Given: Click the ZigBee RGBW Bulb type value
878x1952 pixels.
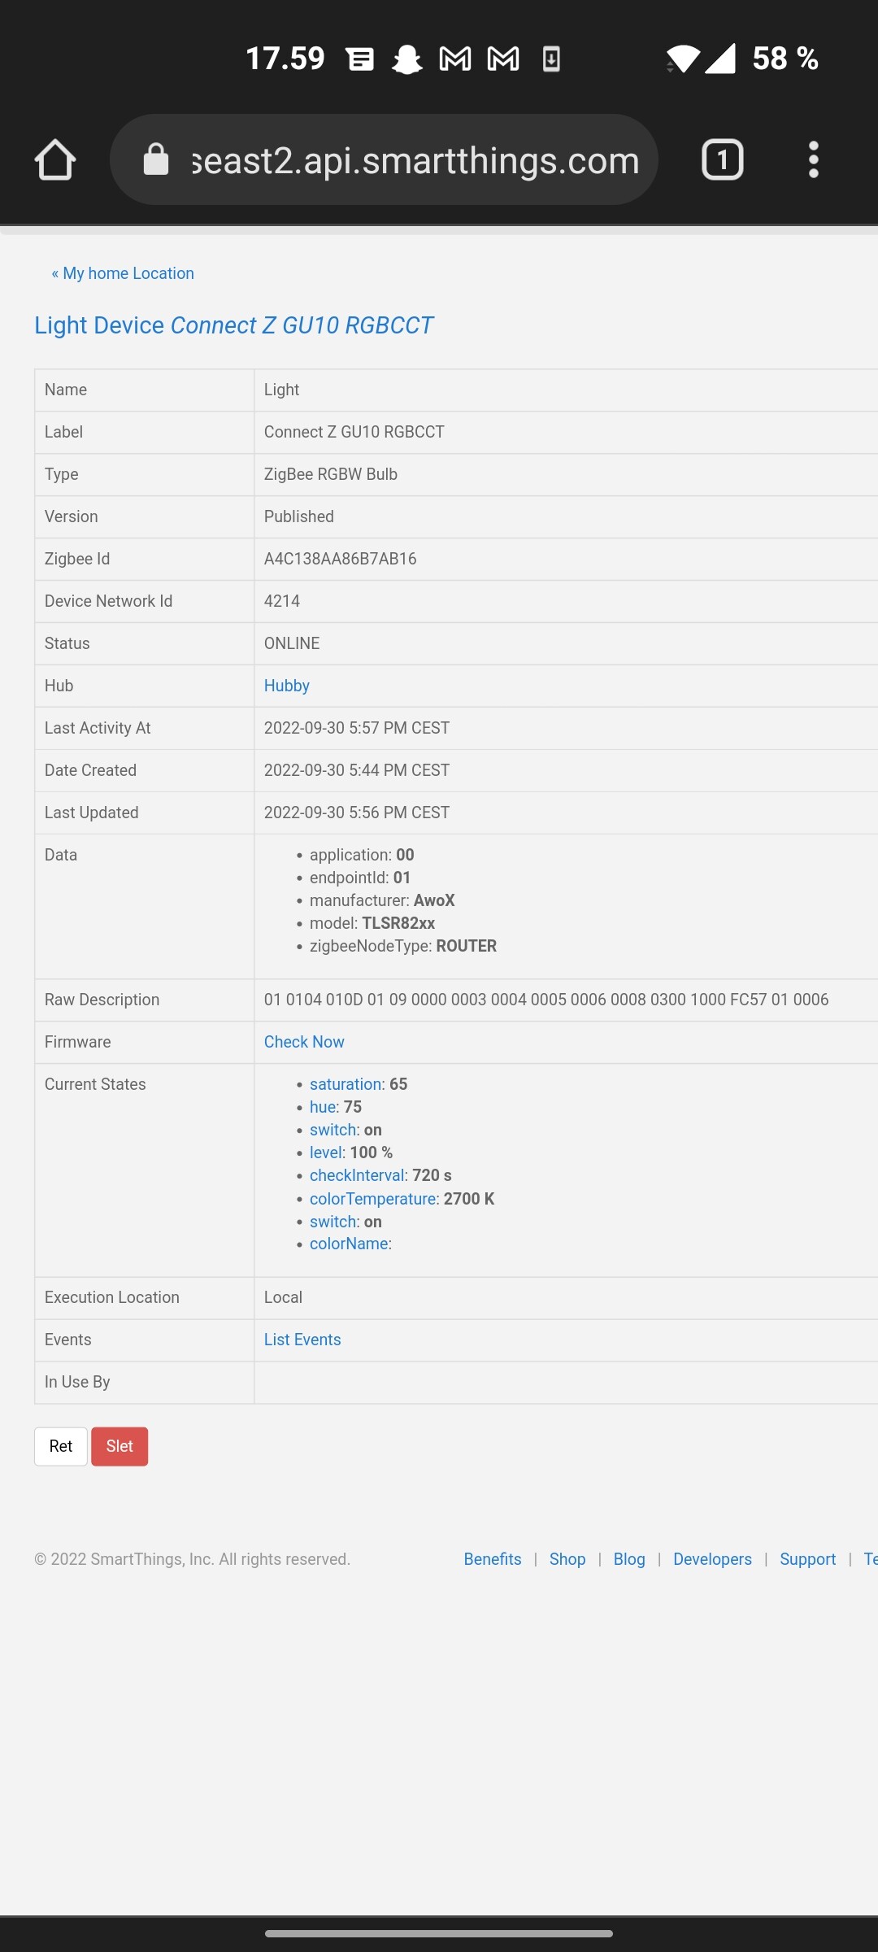Looking at the screenshot, I should pos(331,474).
